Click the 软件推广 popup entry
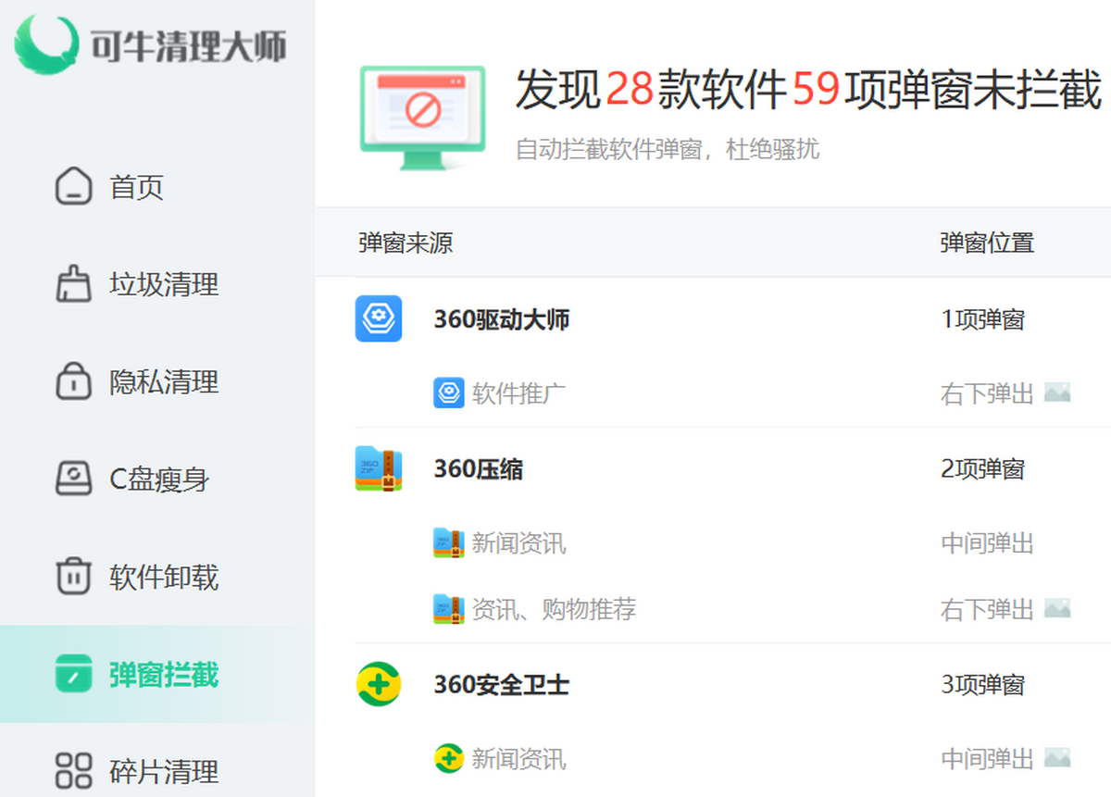This screenshot has height=797, width=1111. click(519, 393)
